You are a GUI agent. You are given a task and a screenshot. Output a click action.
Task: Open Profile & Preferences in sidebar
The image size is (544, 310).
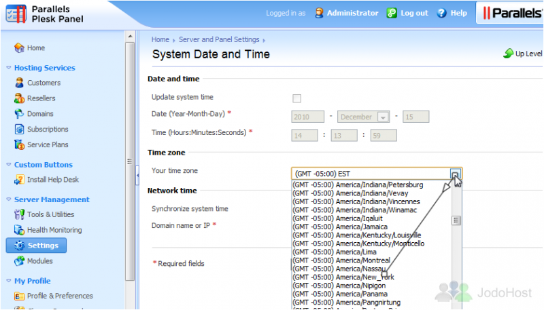pyautogui.click(x=60, y=296)
